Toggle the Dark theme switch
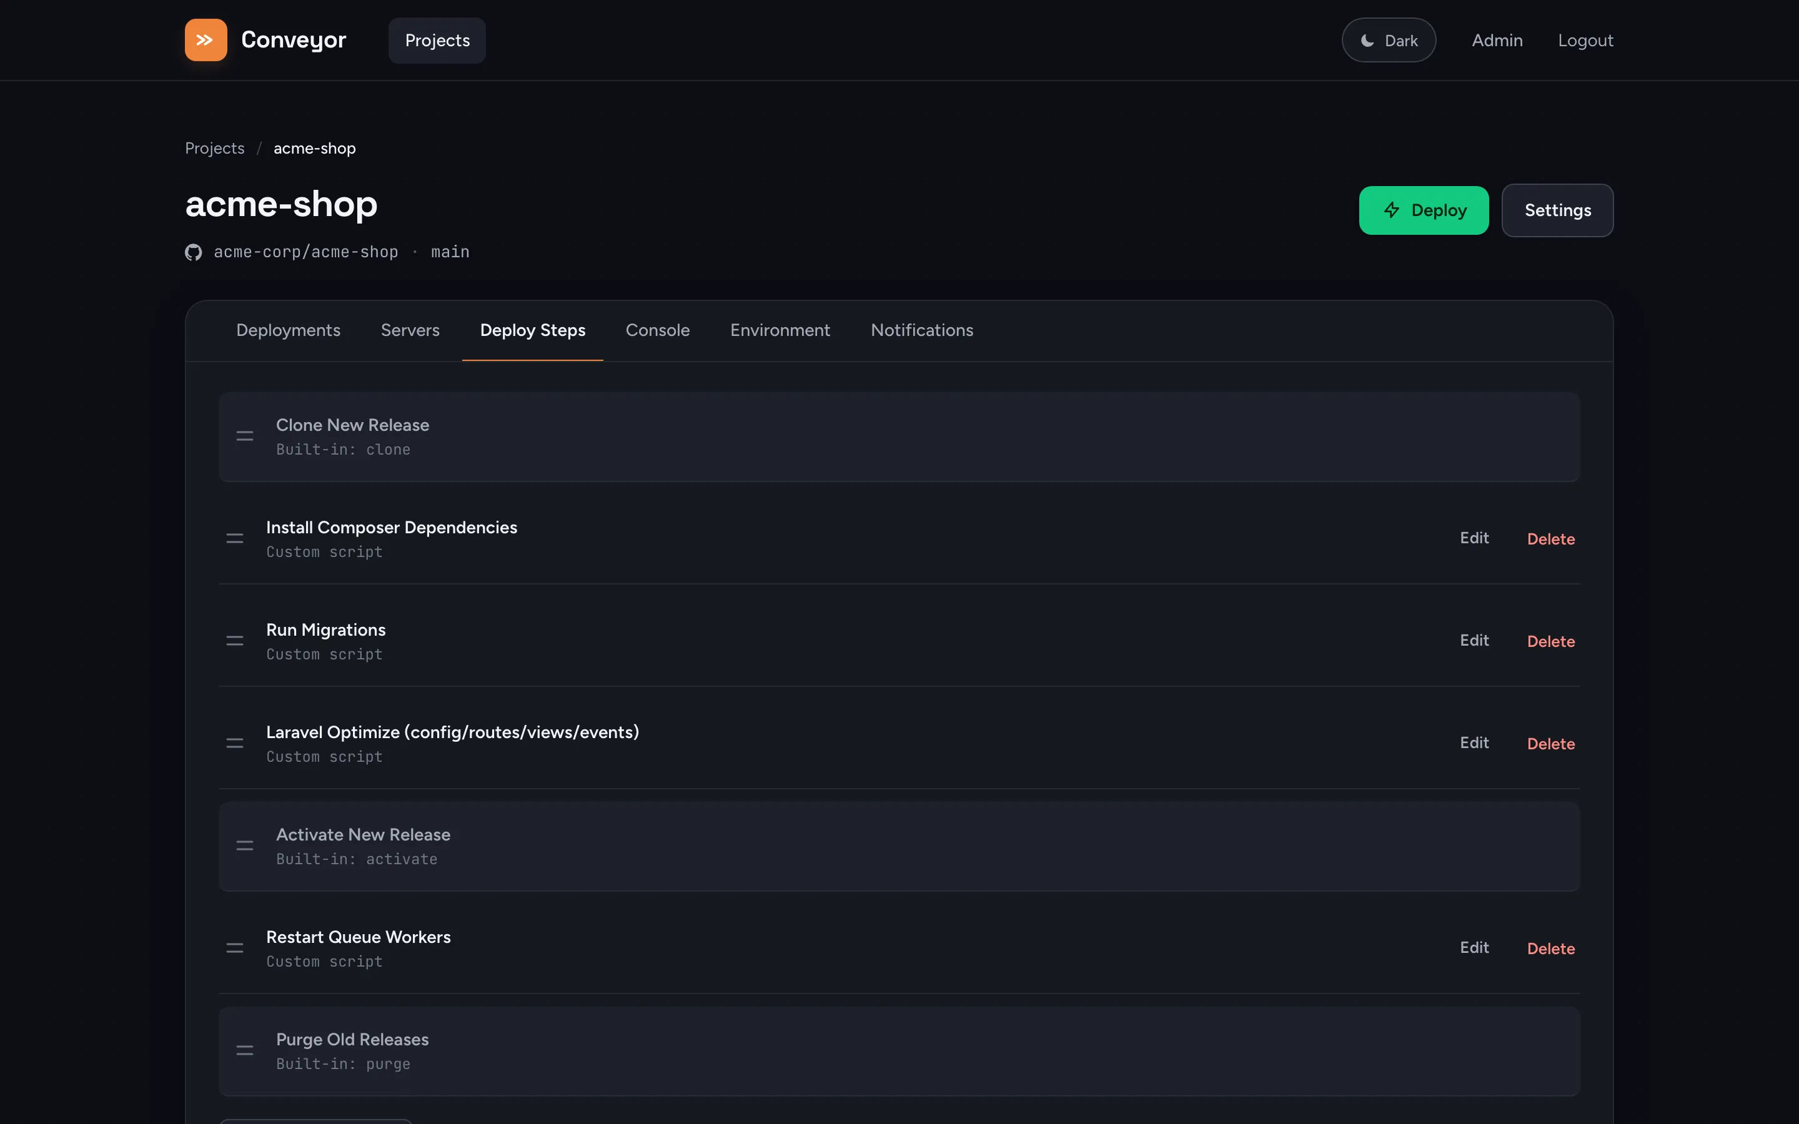 [1389, 40]
